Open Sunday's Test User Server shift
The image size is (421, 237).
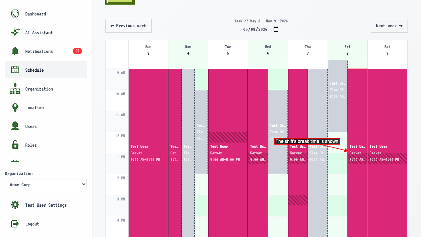pos(148,153)
